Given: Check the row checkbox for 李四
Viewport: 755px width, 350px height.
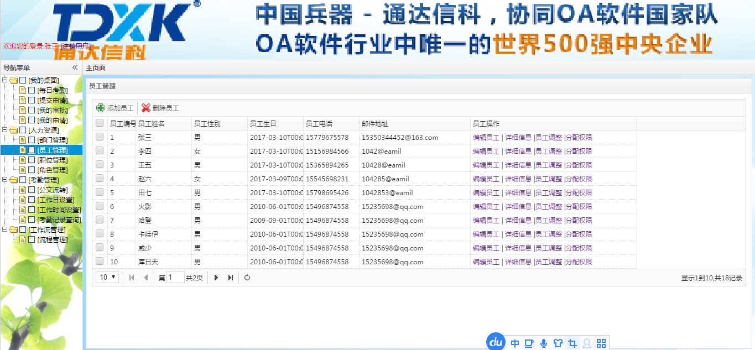Looking at the screenshot, I should pos(100,151).
